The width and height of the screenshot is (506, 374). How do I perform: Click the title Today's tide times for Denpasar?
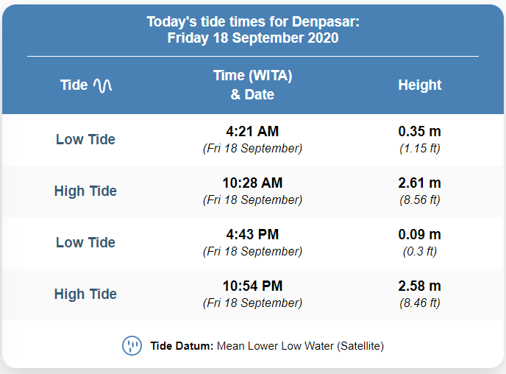[253, 22]
